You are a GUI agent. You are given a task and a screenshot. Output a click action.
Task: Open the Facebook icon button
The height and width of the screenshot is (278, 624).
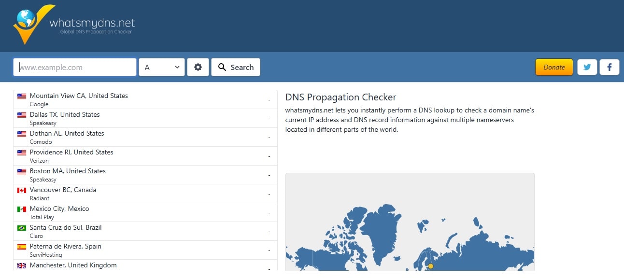click(610, 67)
